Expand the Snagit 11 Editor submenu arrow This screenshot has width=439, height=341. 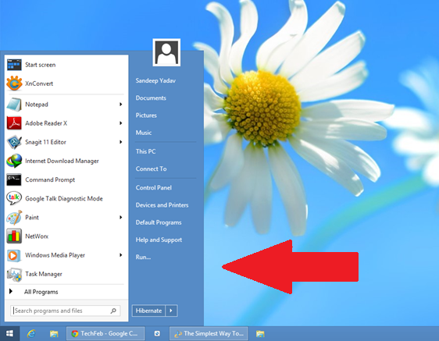[121, 142]
